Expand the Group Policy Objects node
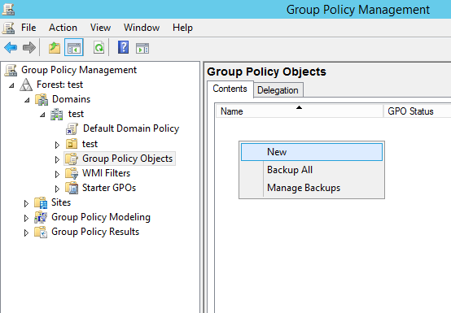Screen dimensions: 451x313 [x=57, y=159]
